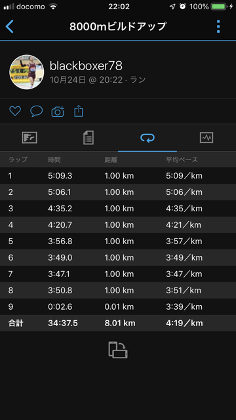This screenshot has width=236, height=420.
Task: Tap the 平均ペース column header
Action: 182,159
